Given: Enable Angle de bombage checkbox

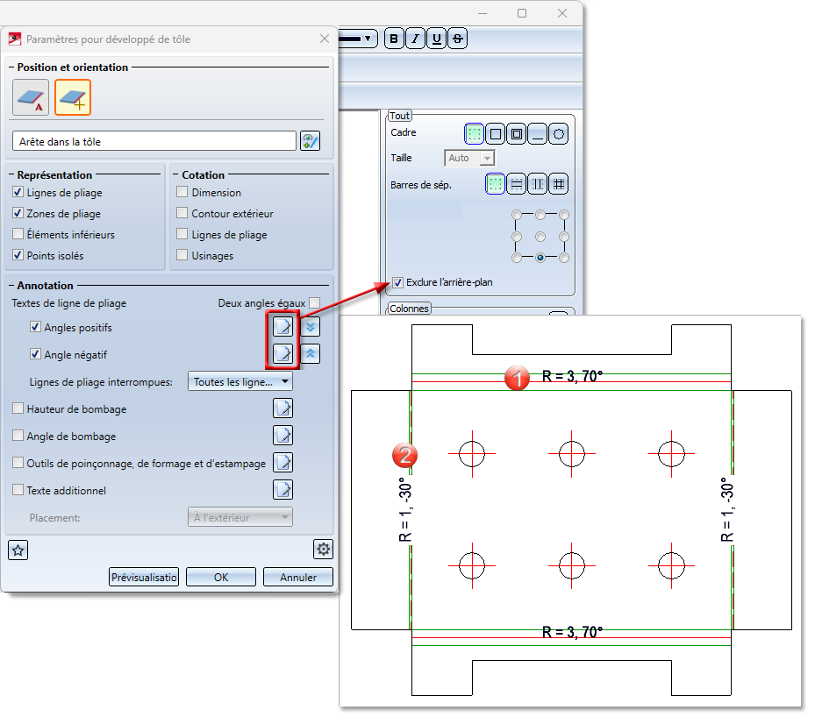Looking at the screenshot, I should 18,436.
